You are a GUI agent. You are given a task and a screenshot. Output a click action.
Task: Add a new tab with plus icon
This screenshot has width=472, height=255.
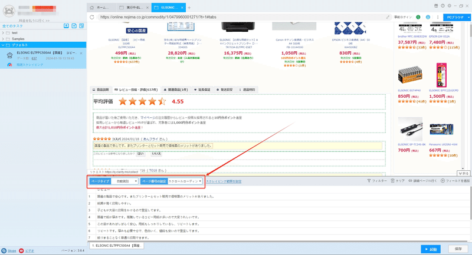(189, 8)
